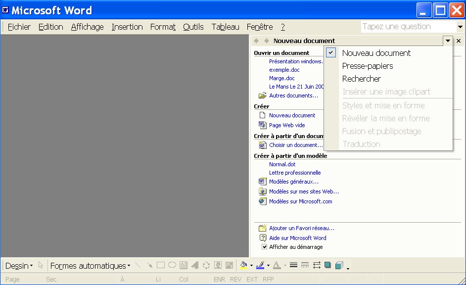
Task: Open the ? help menu
Action: (283, 27)
